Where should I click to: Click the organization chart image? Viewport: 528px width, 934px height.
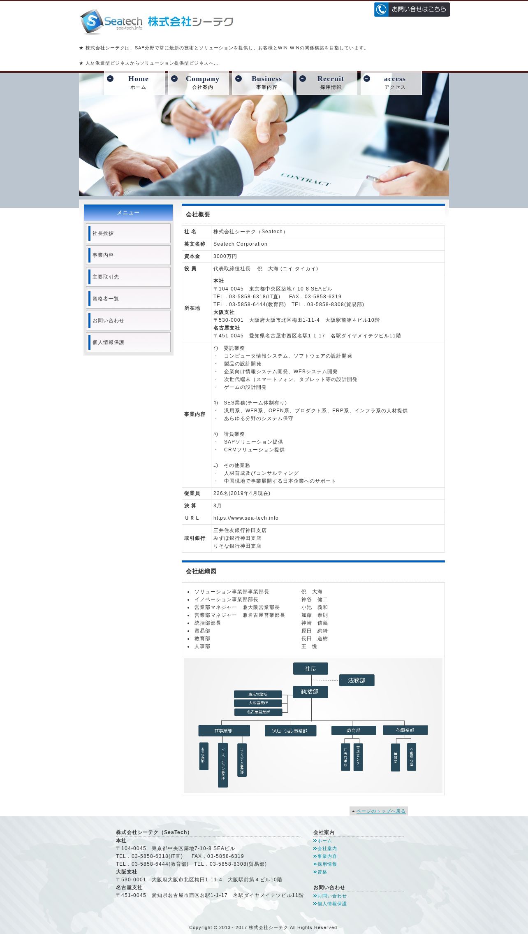point(313,725)
